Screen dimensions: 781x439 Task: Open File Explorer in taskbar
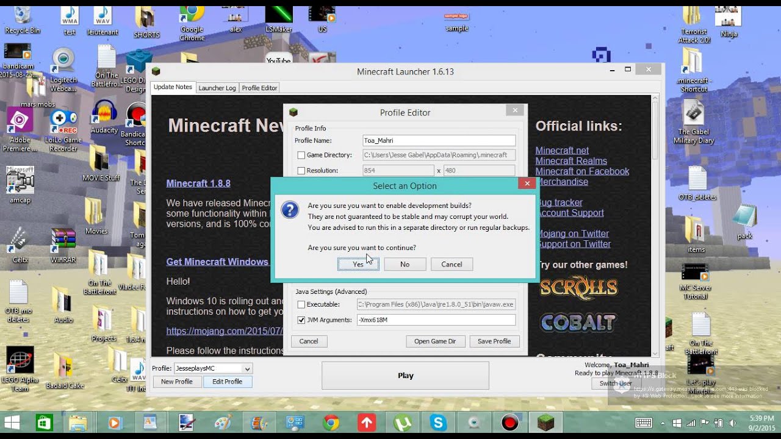(x=77, y=423)
